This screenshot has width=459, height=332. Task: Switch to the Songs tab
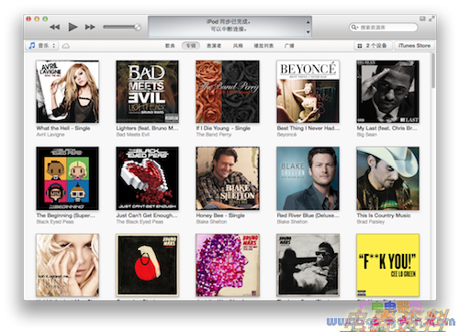point(170,46)
